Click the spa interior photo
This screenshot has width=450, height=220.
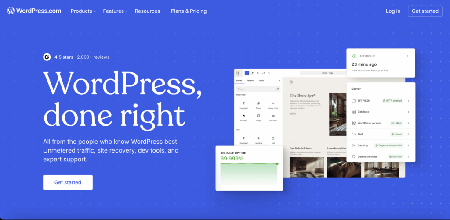tap(337, 114)
